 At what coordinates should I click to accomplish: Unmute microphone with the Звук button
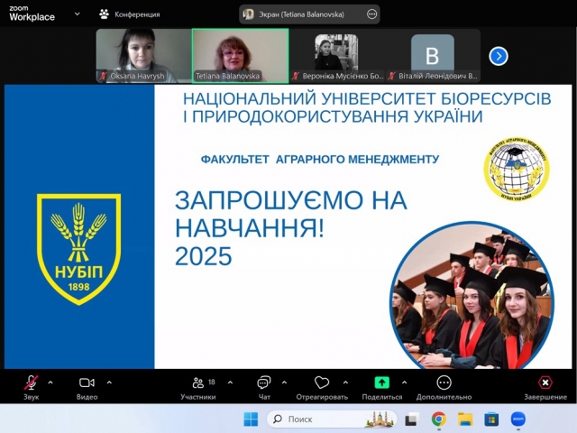point(31,388)
